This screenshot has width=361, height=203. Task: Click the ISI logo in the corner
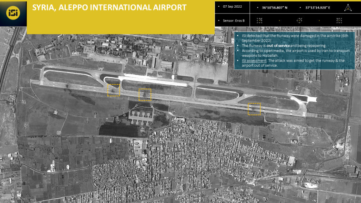pyautogui.click(x=13, y=13)
